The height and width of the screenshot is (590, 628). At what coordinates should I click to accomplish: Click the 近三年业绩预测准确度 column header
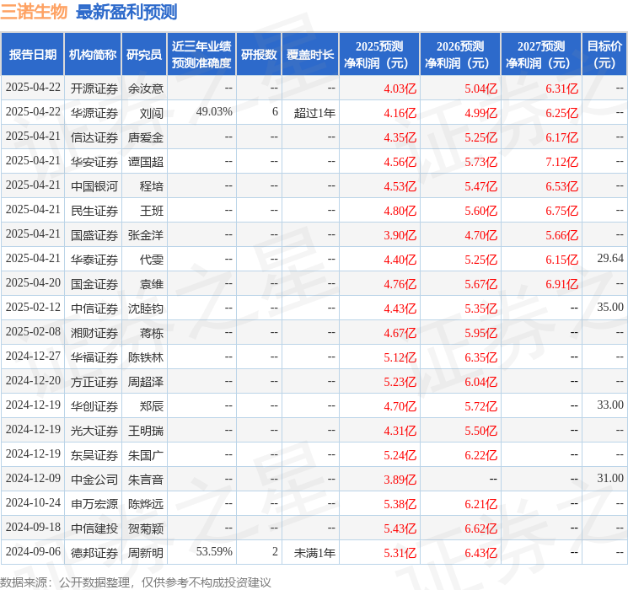coord(201,55)
